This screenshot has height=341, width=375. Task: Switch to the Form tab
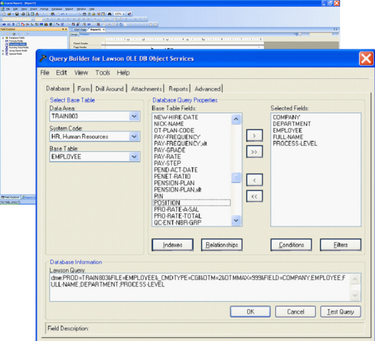tap(83, 89)
